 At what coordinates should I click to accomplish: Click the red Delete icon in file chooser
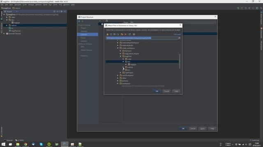(125, 34)
